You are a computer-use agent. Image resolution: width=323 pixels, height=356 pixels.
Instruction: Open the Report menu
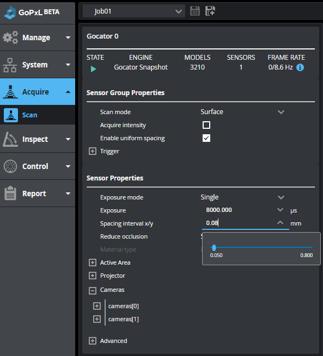coord(38,193)
